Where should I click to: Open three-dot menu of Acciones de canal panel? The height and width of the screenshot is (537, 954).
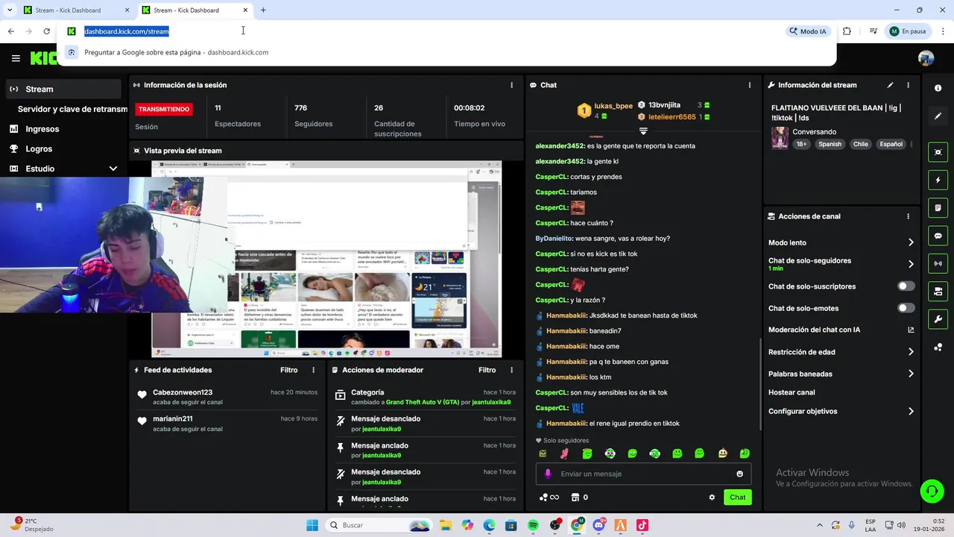point(908,216)
